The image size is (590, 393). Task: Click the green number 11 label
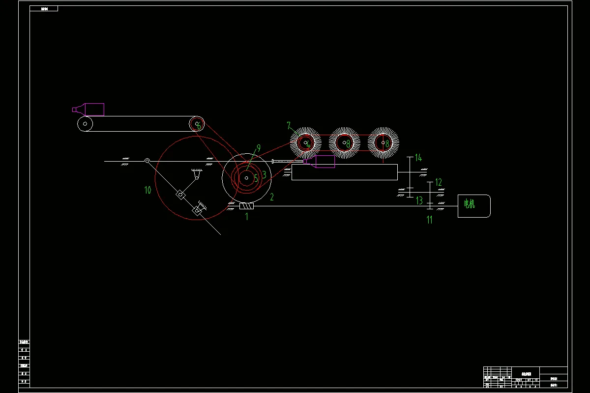click(x=429, y=220)
